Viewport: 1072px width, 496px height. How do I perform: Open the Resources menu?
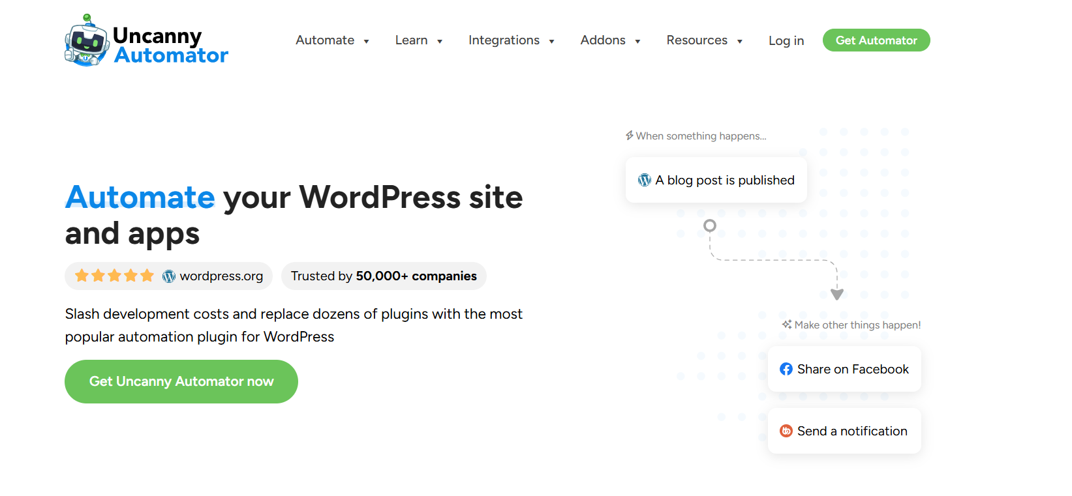(x=697, y=40)
